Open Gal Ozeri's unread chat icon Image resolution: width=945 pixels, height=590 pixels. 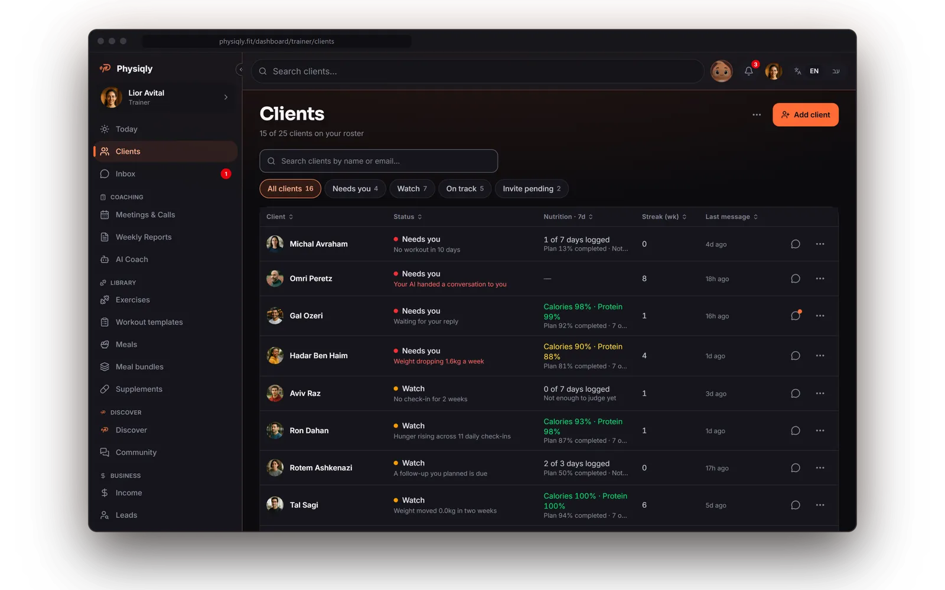tap(795, 316)
